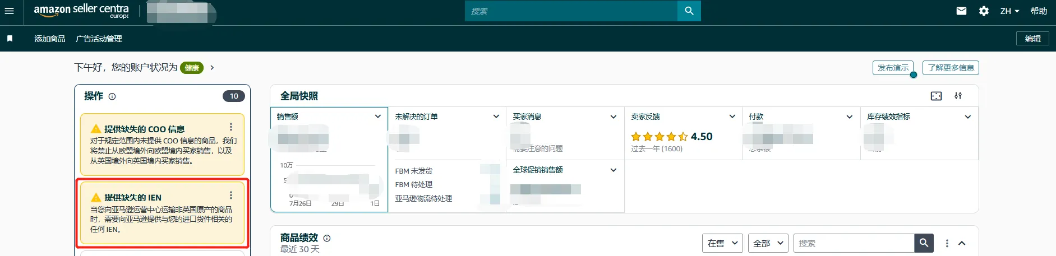Click the 编辑 button

[x=1032, y=38]
